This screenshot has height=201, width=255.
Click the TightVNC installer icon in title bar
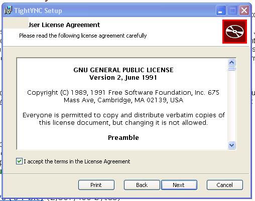click(x=8, y=11)
